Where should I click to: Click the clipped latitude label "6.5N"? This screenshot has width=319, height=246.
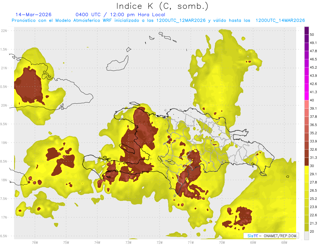(4, 236)
